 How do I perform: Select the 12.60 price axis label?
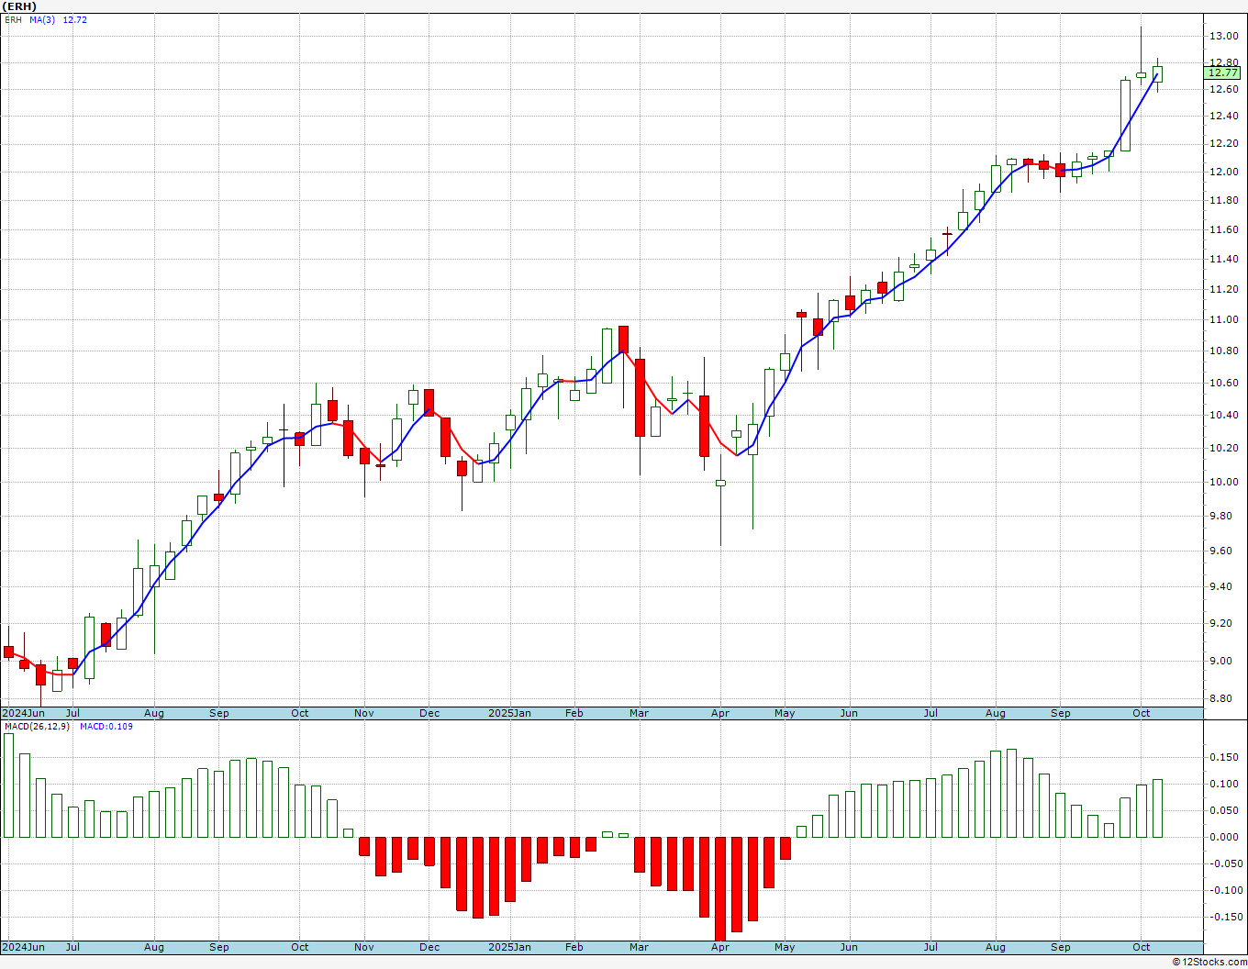pyautogui.click(x=1223, y=89)
